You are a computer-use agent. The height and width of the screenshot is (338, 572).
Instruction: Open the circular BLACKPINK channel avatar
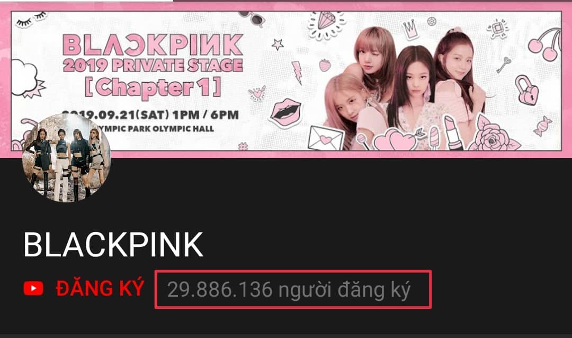tap(67, 158)
